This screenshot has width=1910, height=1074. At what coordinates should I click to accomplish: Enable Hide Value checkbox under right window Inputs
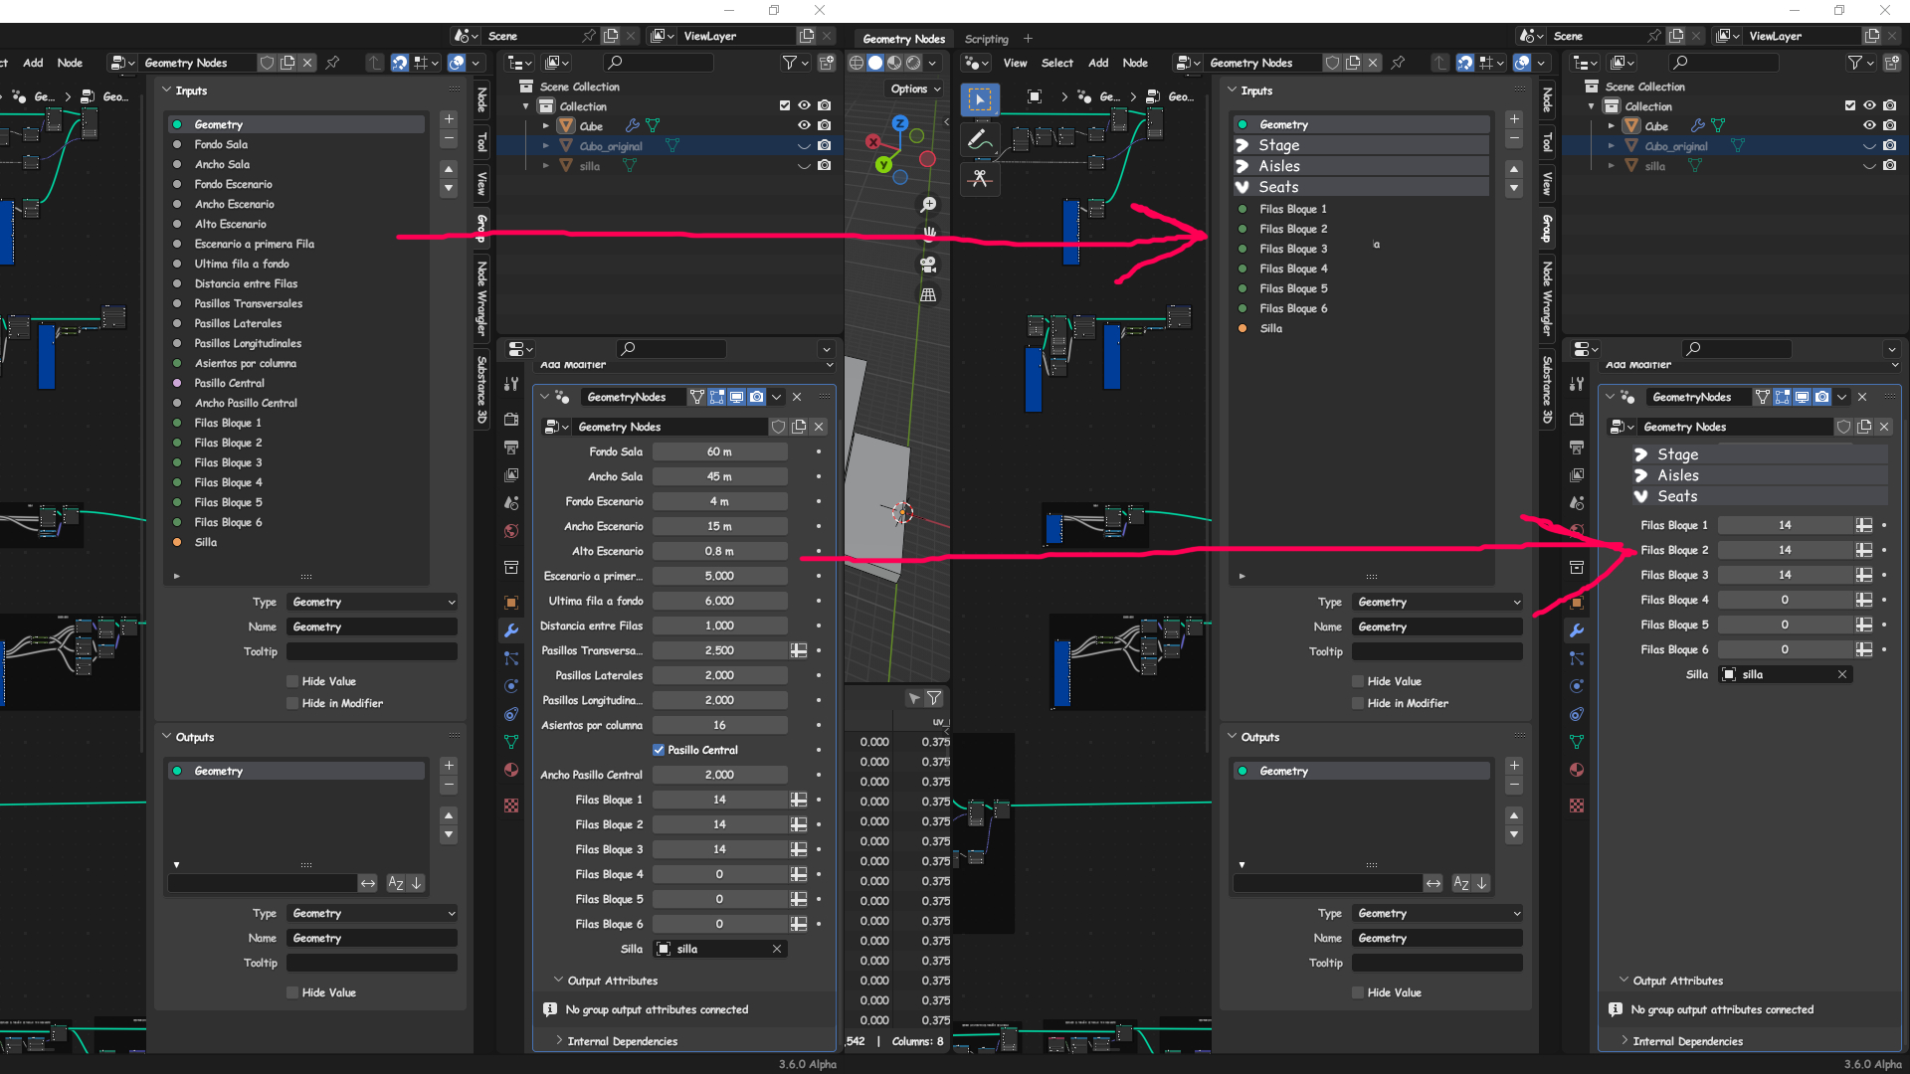point(1358,681)
